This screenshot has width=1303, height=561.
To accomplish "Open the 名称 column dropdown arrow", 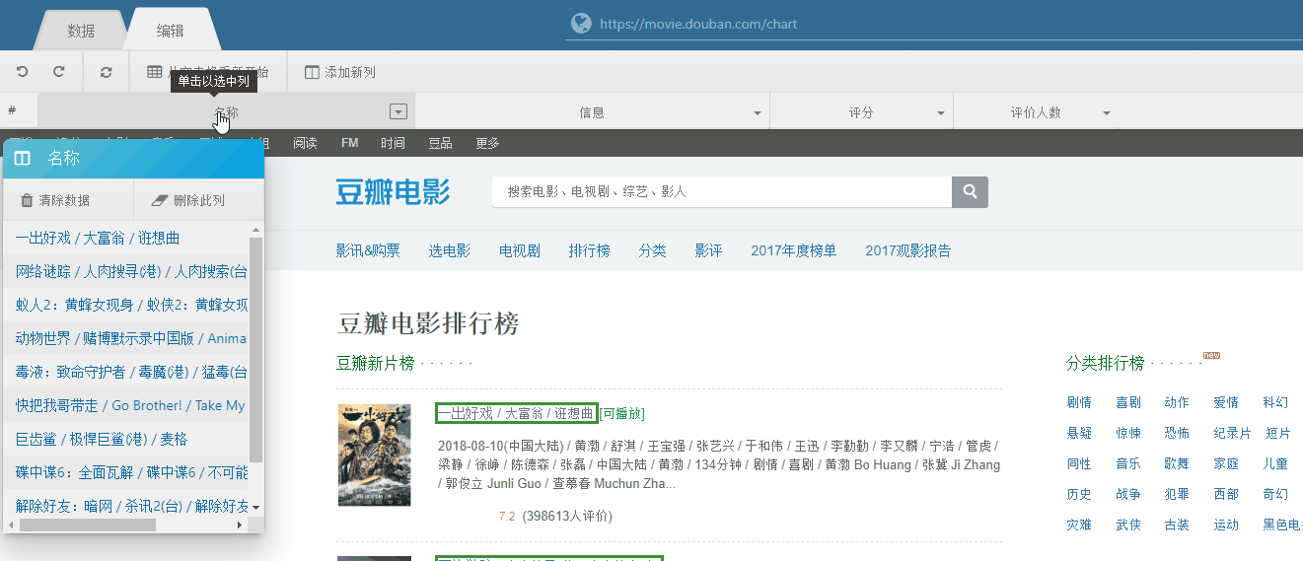I will (x=398, y=111).
